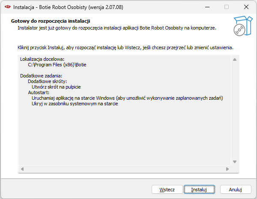Click the 'Autostart:' line
Viewport: 257px width, 199px height.
point(39,92)
